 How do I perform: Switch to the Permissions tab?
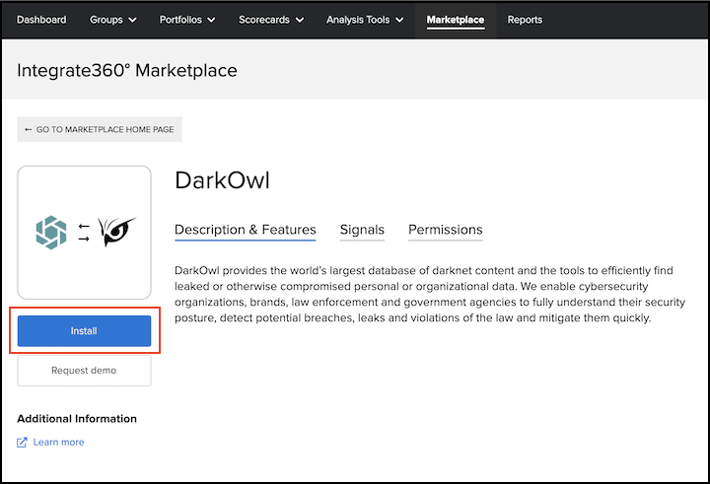(x=446, y=230)
